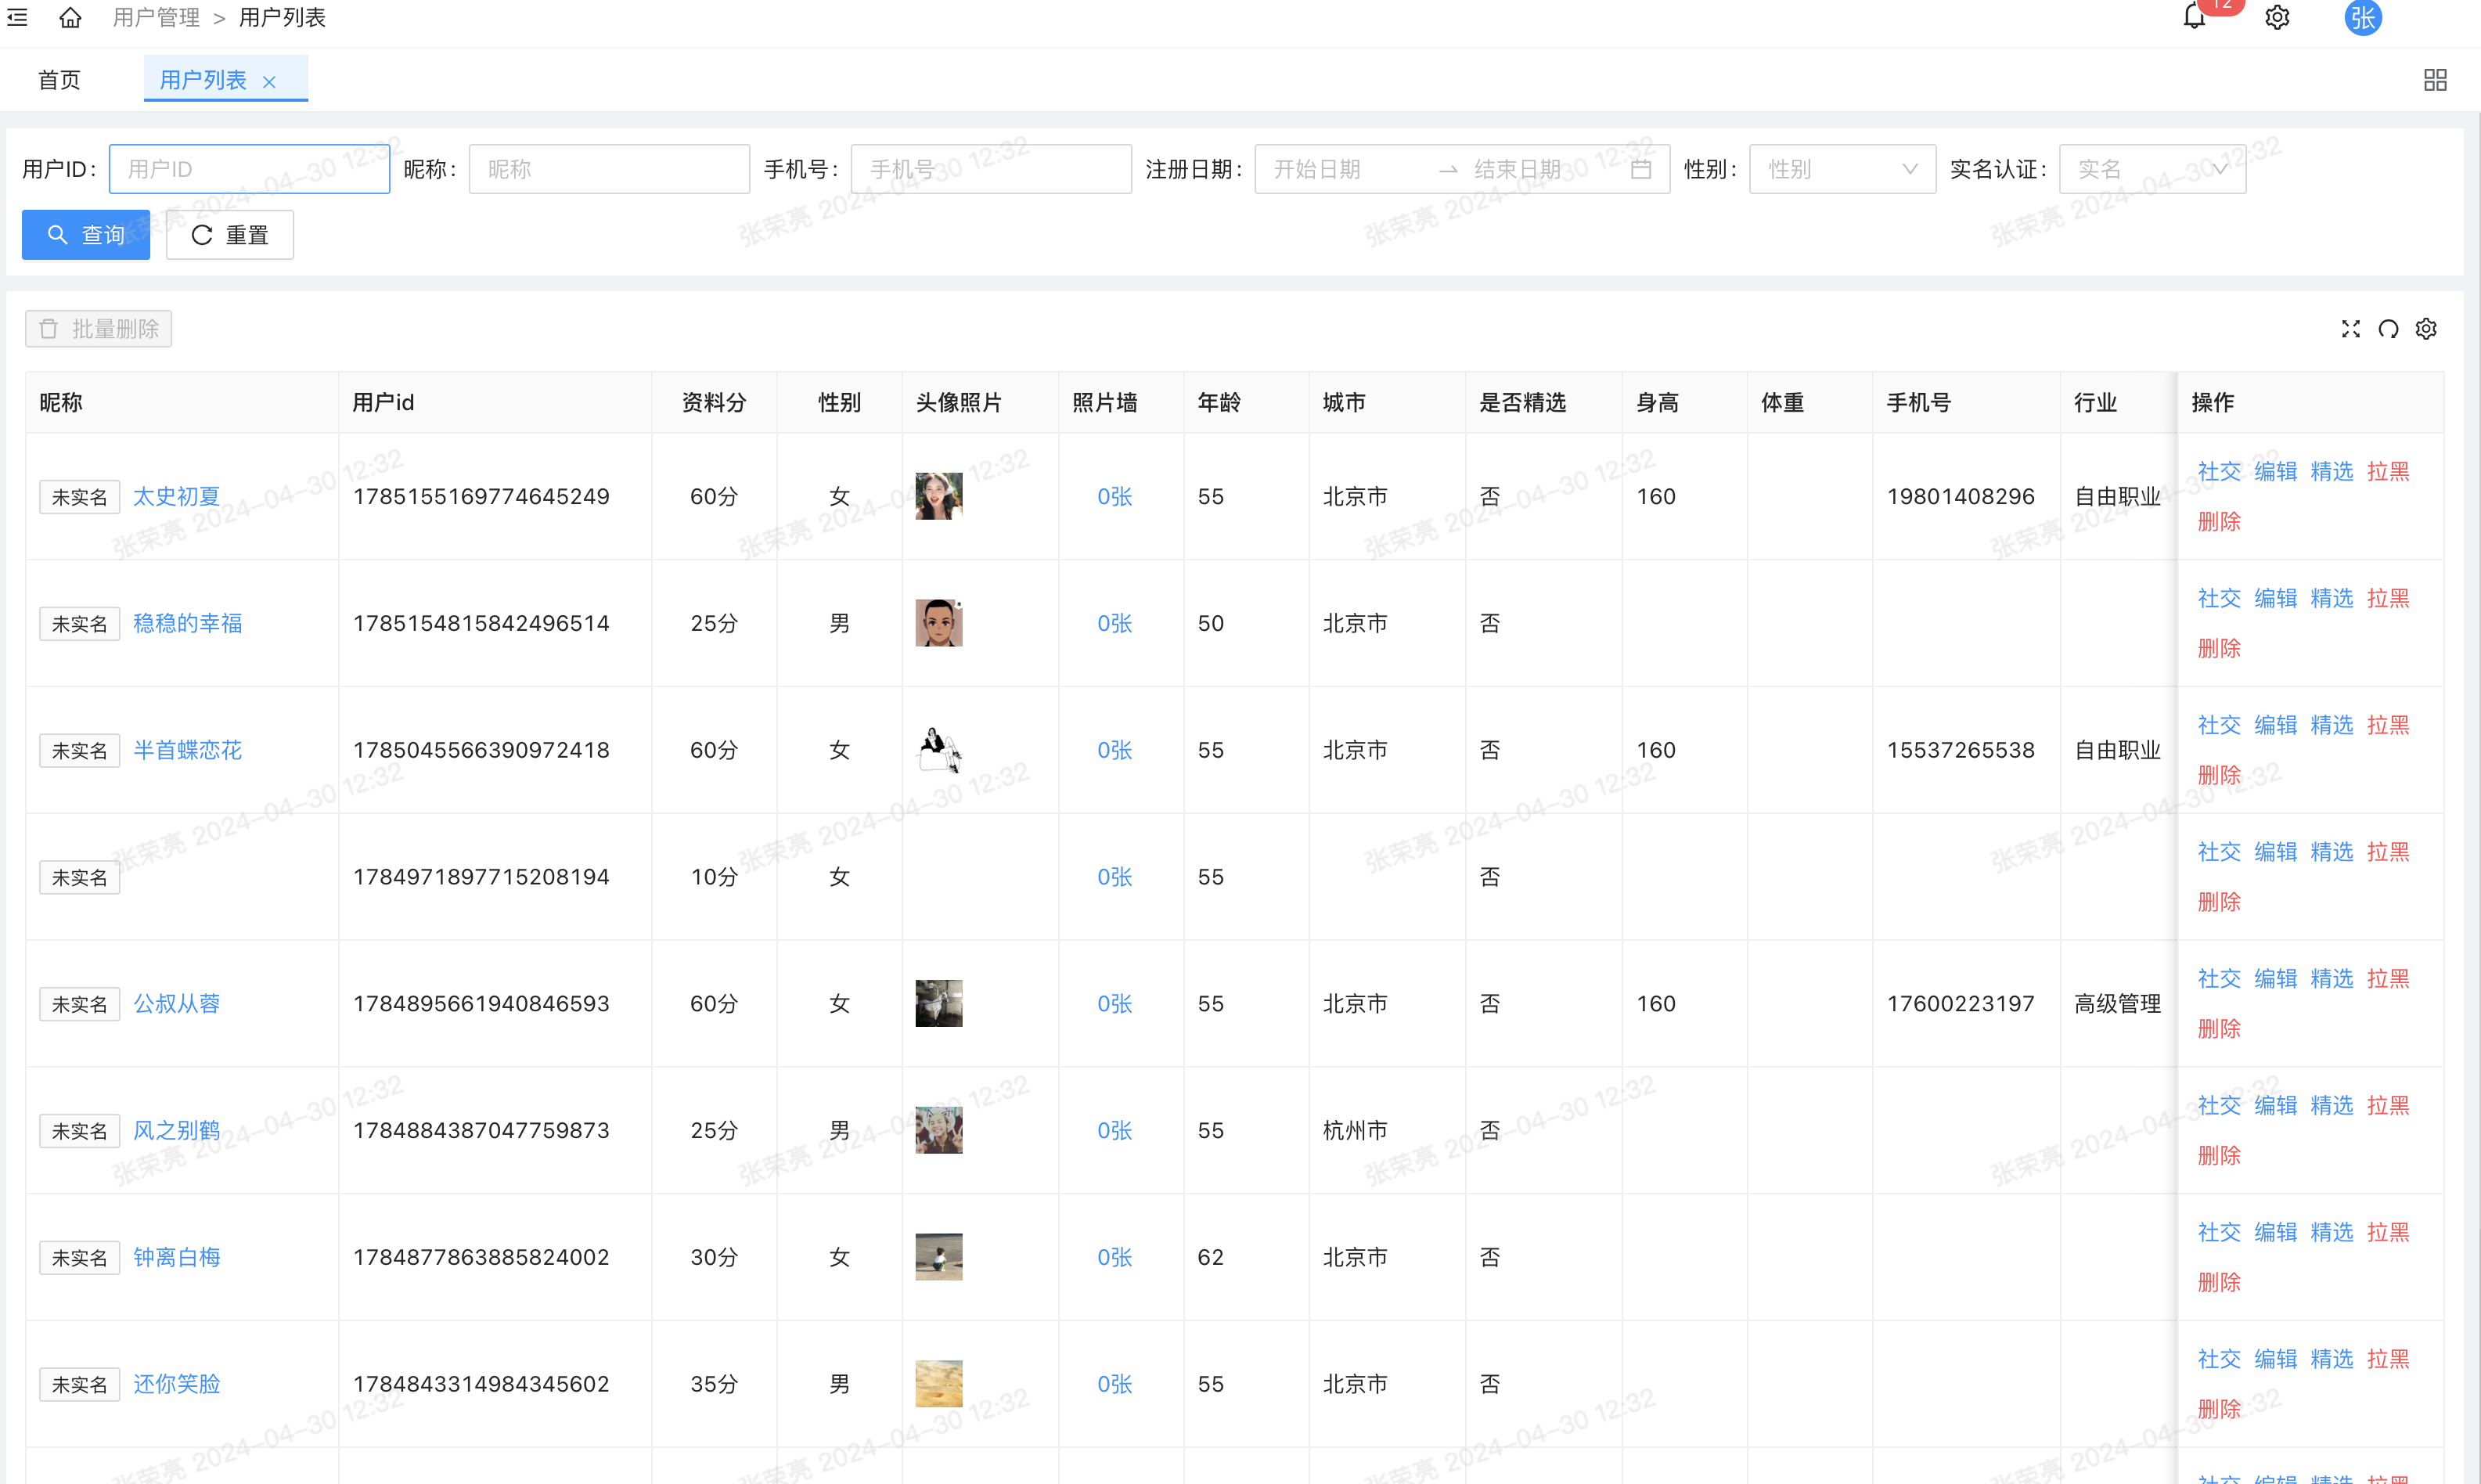The width and height of the screenshot is (2481, 1484).
Task: Open user 太史初夏 profile link
Action: click(x=177, y=496)
